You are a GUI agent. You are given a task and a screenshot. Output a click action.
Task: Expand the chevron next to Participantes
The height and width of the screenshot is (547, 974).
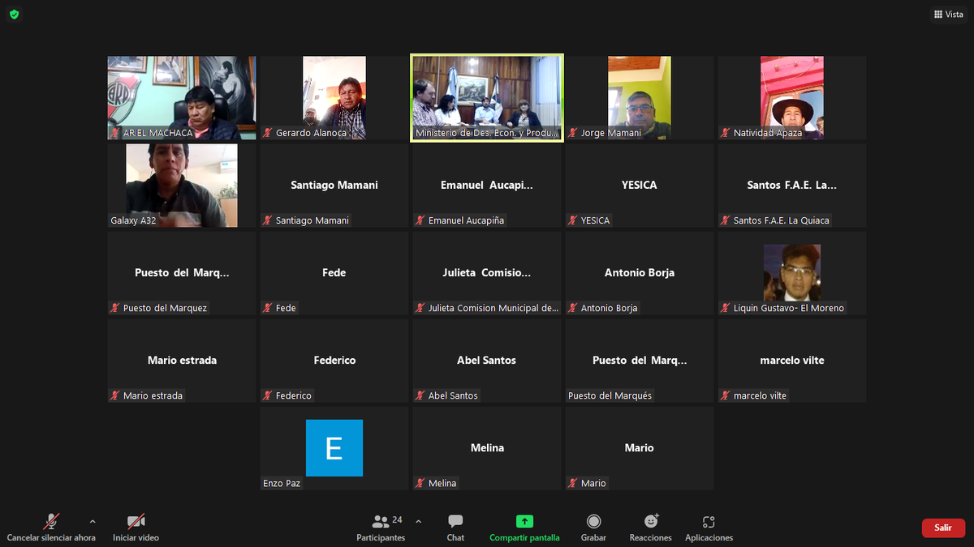click(419, 521)
